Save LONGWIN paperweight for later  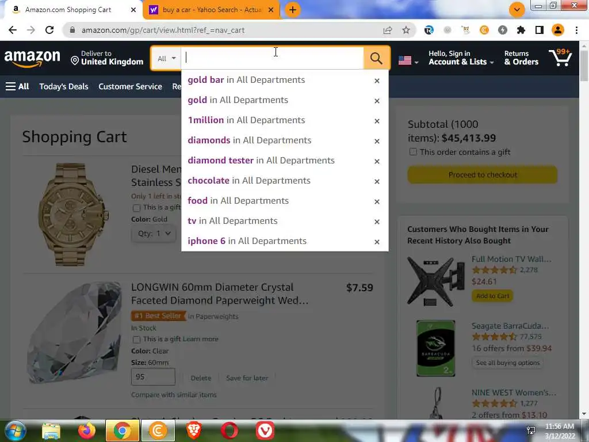247,378
